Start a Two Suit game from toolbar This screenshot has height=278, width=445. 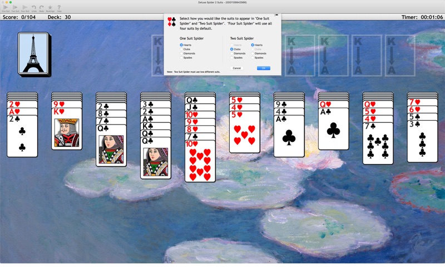[x=16, y=8]
